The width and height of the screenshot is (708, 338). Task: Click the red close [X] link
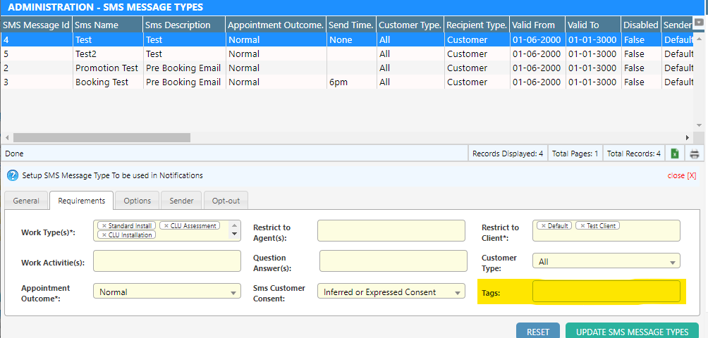(x=681, y=175)
